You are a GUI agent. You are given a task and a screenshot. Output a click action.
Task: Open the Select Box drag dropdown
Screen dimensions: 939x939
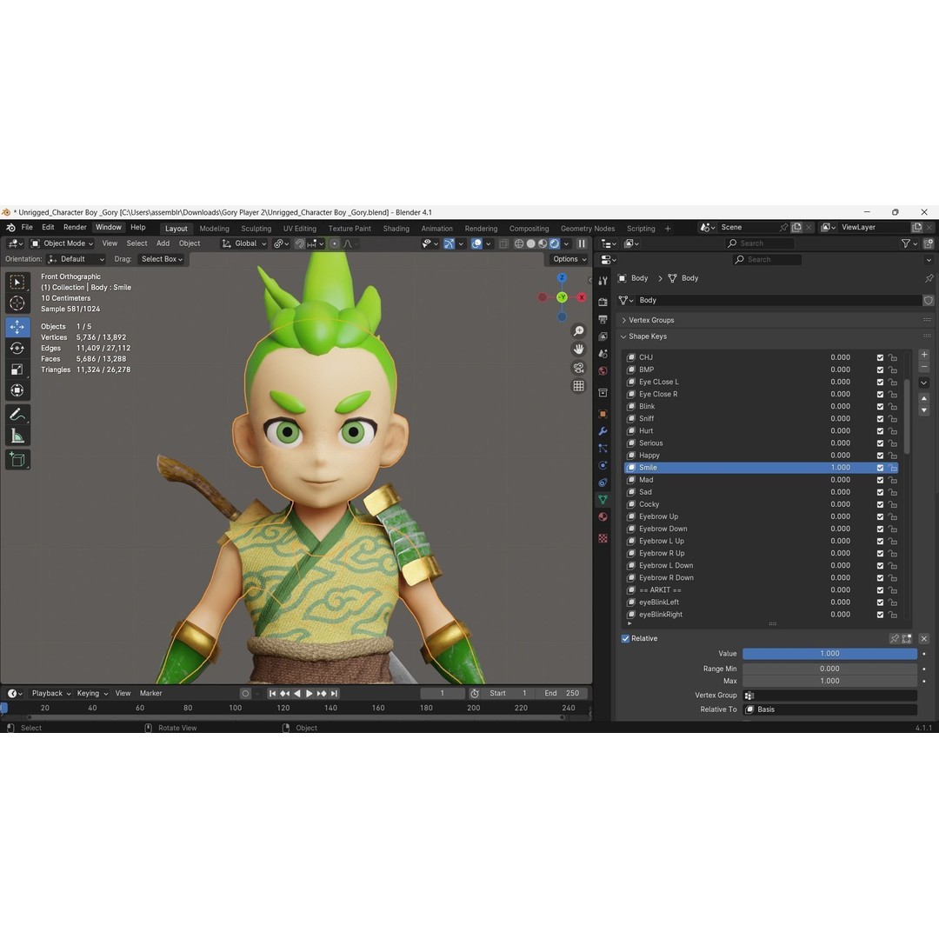coord(161,259)
